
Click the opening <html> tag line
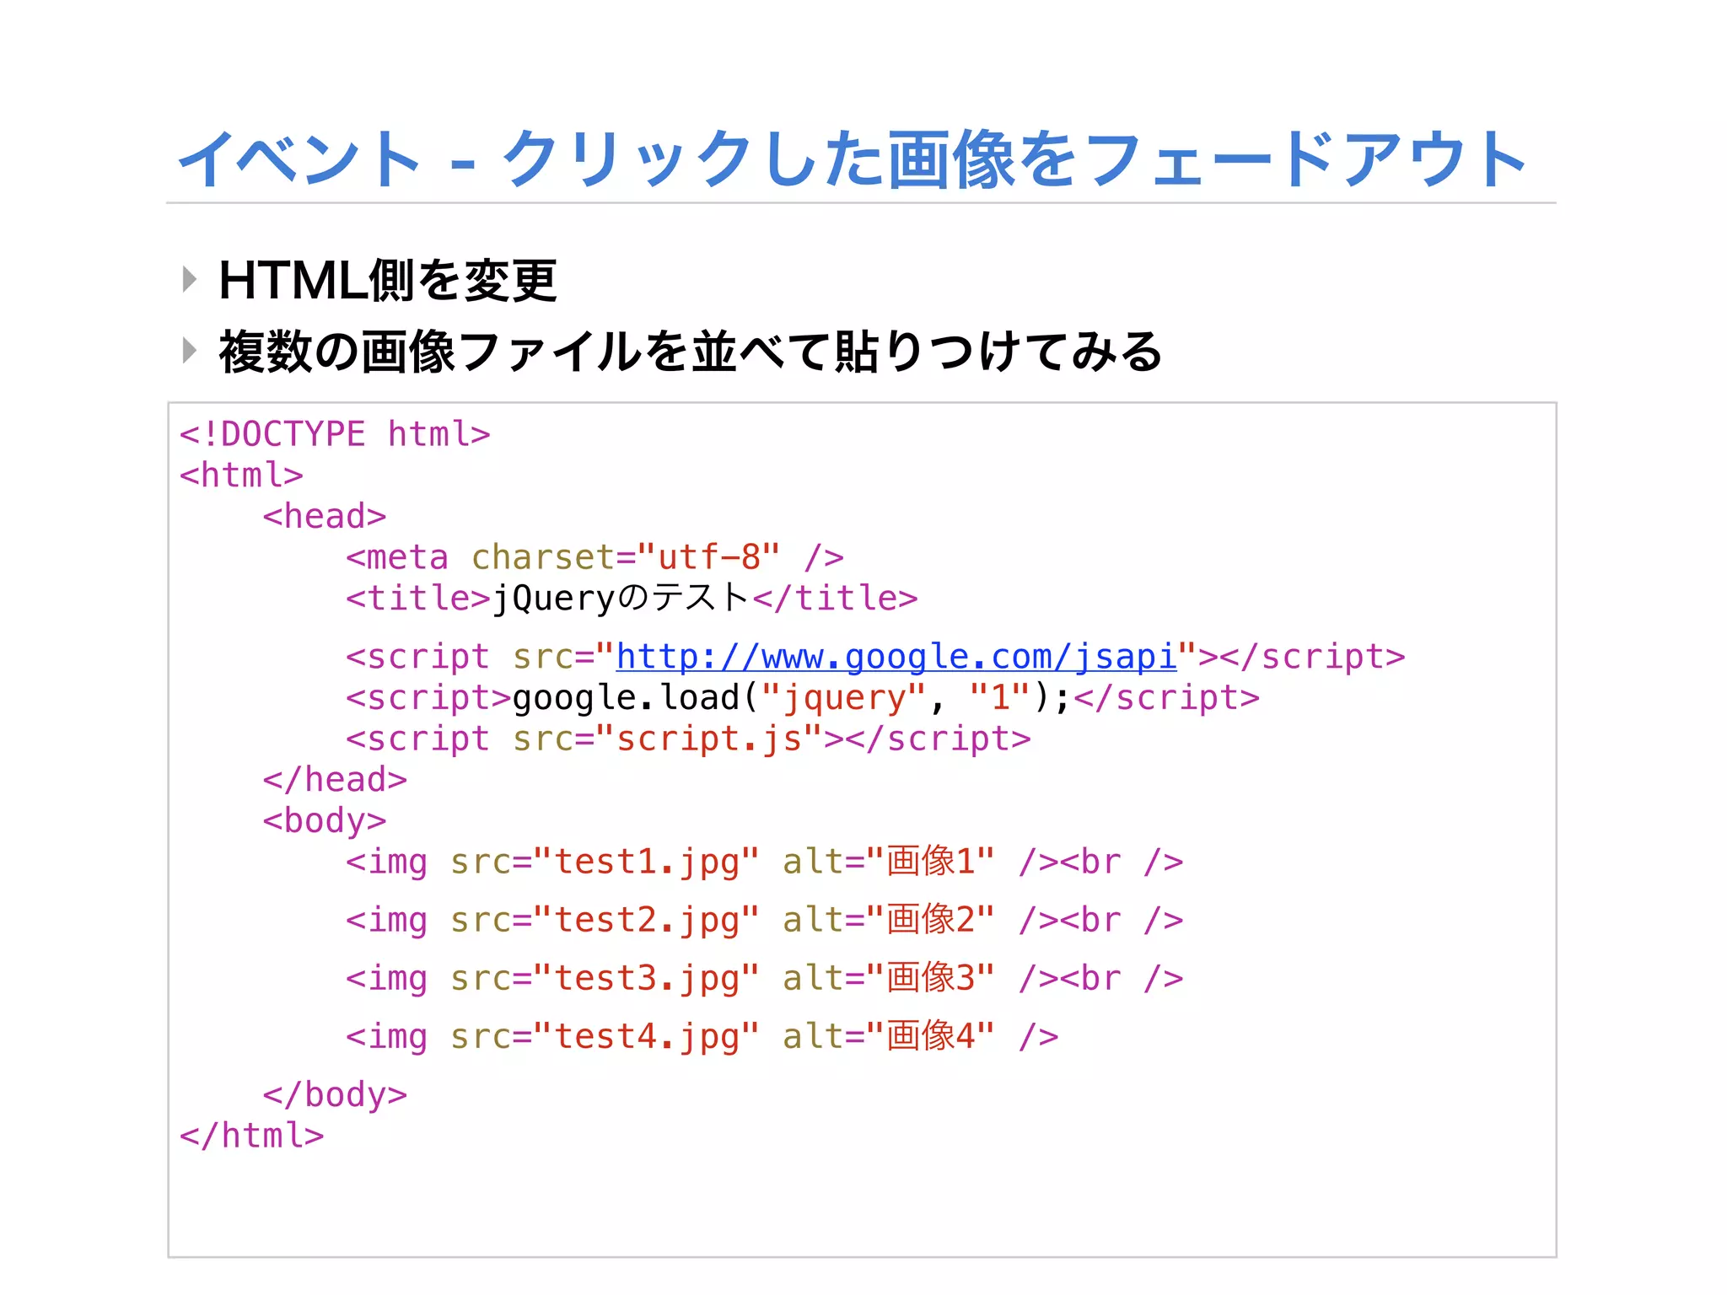tap(241, 476)
